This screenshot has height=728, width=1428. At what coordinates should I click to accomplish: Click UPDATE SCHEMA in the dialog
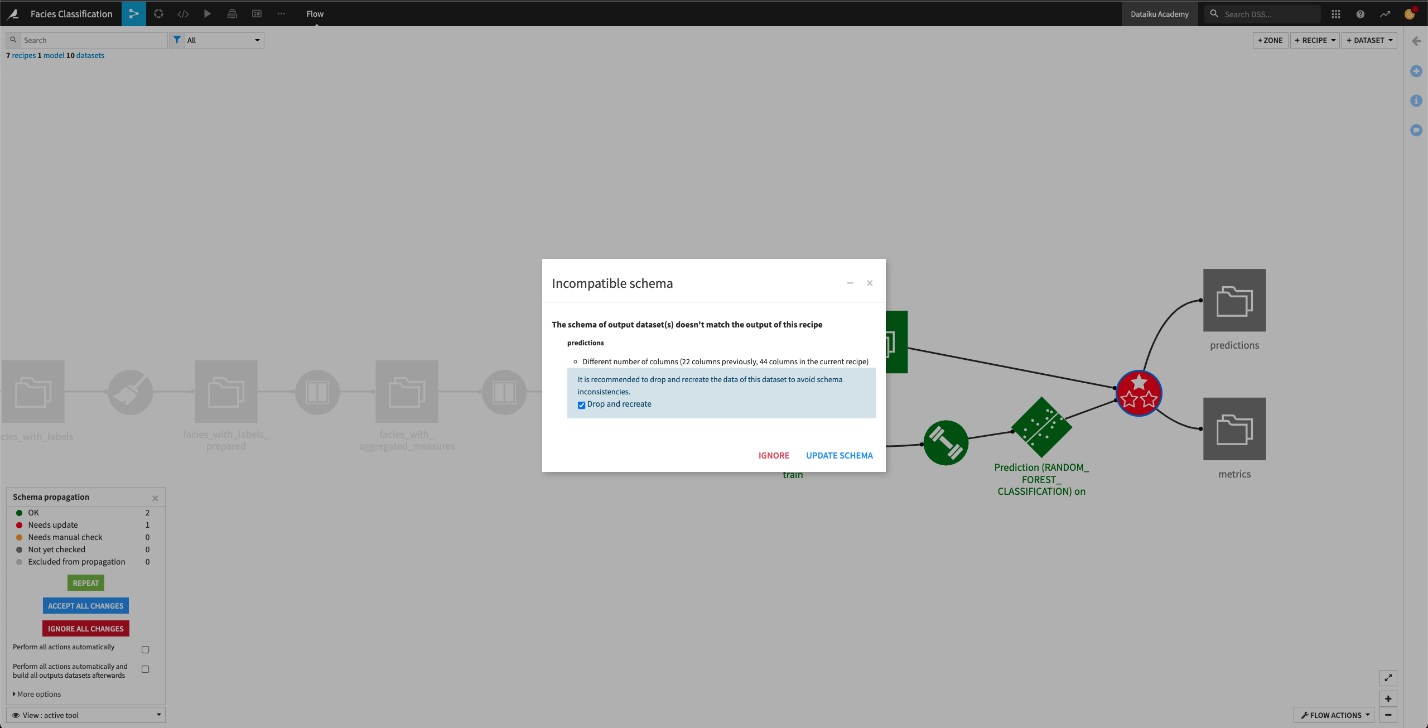(840, 455)
